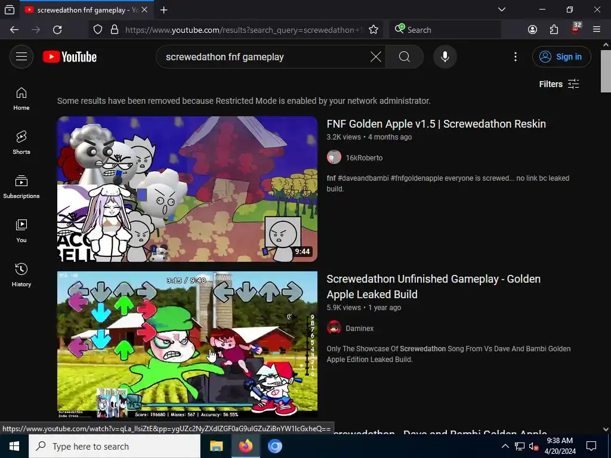The height and width of the screenshot is (458, 611).
Task: Sign in to YouTube
Action: point(561,57)
